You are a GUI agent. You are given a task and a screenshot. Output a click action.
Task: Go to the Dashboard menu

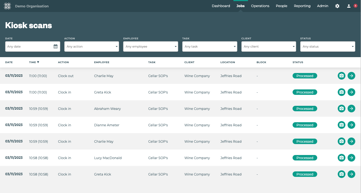point(221,6)
